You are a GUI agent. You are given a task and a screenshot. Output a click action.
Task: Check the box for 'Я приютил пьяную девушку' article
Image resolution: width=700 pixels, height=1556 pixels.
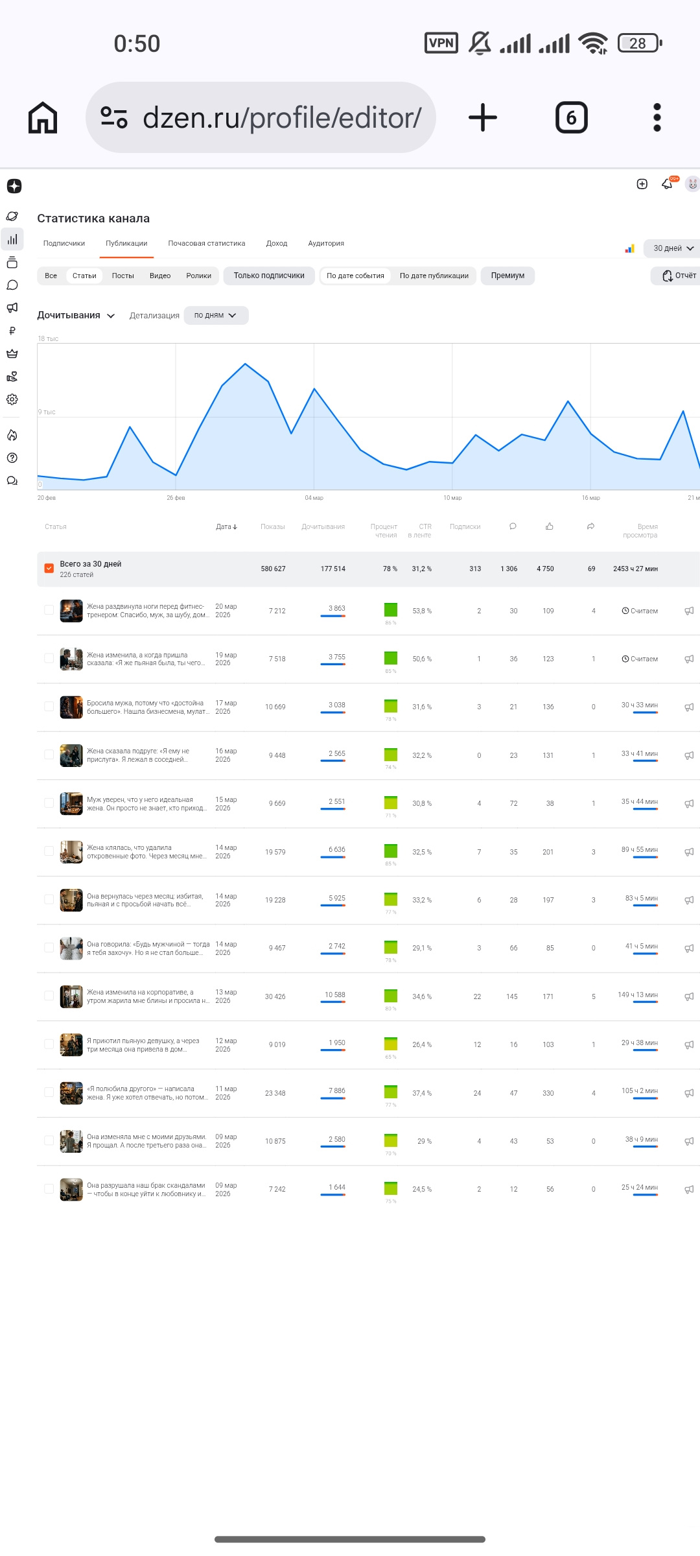pos(49,1044)
